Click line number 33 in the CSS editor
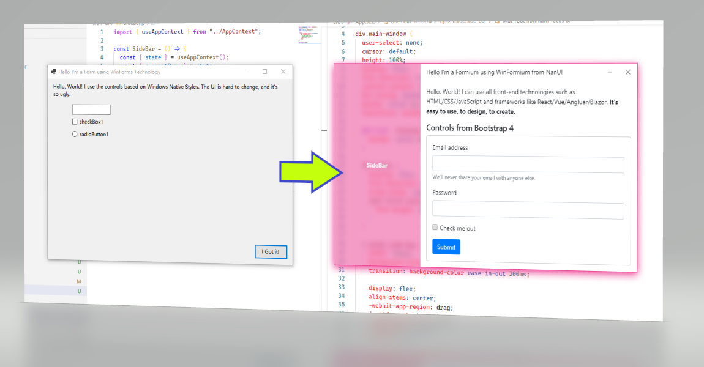 tap(341, 287)
